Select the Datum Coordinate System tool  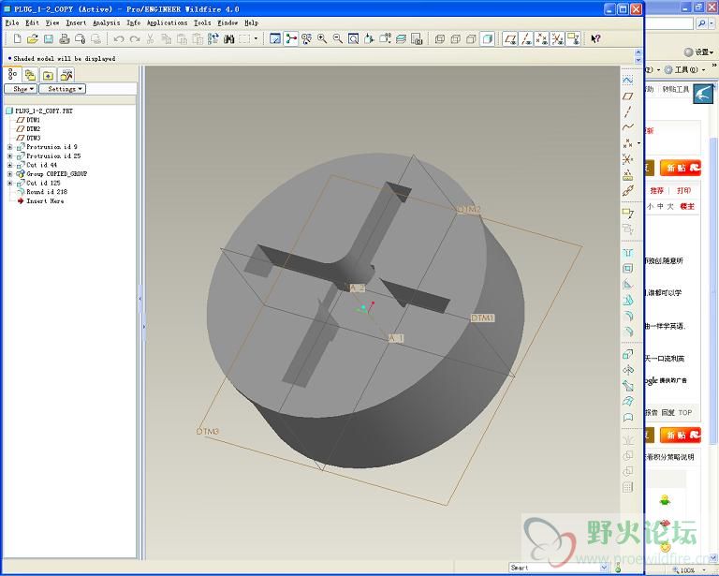tap(628, 159)
